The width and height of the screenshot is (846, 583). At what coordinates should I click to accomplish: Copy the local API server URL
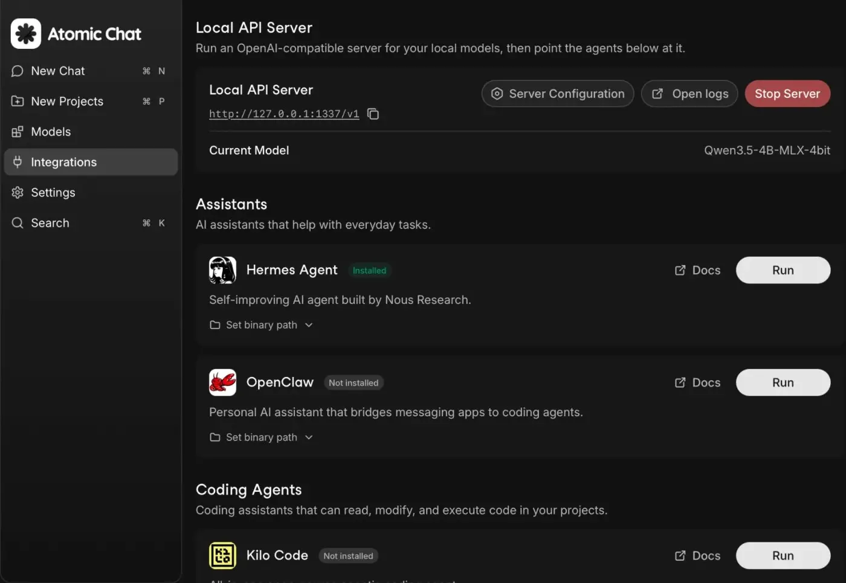click(373, 114)
